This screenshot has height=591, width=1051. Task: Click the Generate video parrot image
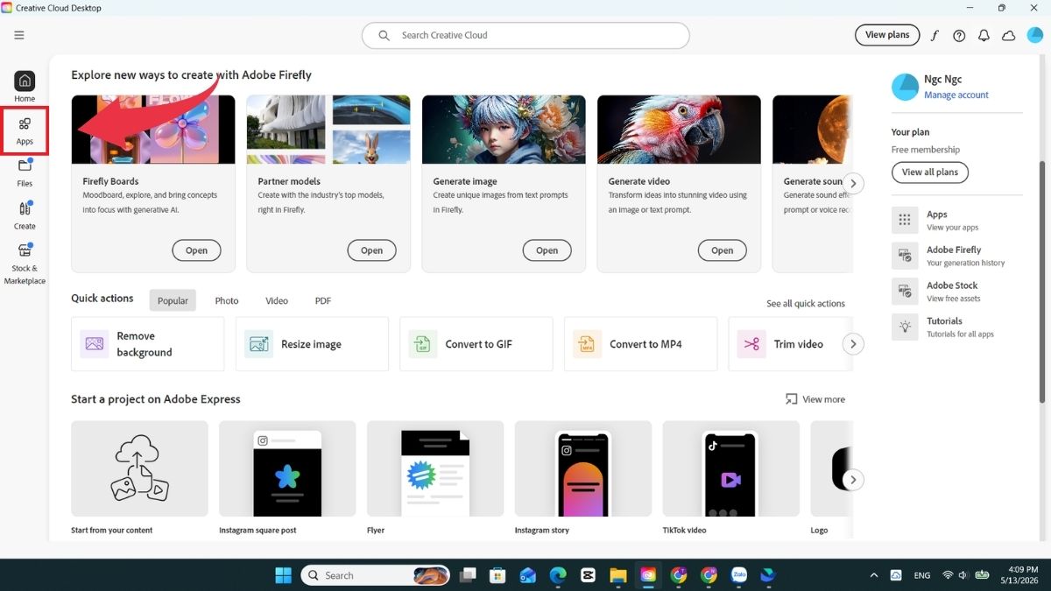(679, 130)
